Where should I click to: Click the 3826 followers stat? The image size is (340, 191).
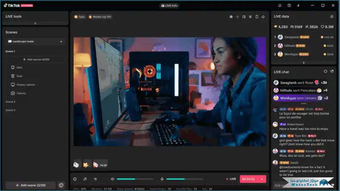point(312,27)
